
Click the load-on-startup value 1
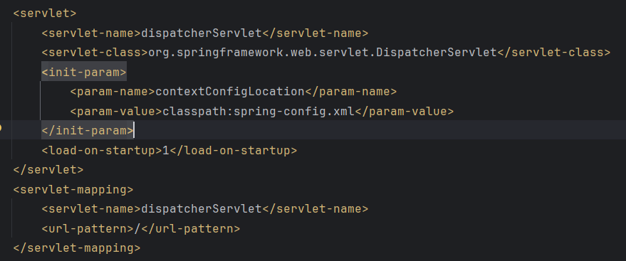166,151
